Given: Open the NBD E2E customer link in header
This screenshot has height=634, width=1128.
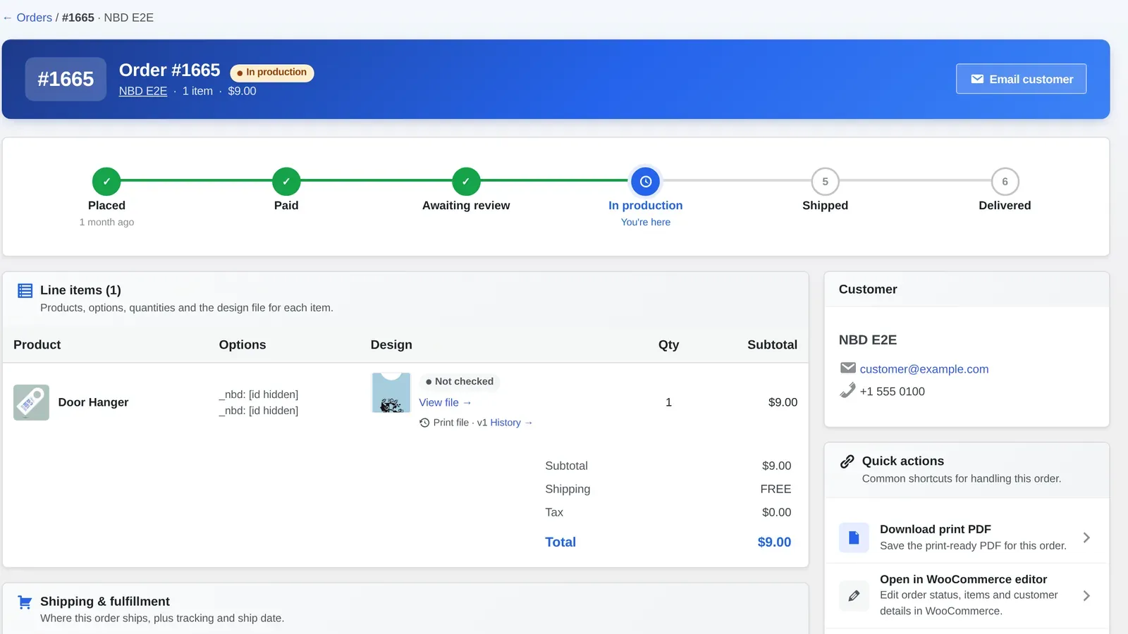Looking at the screenshot, I should (143, 91).
